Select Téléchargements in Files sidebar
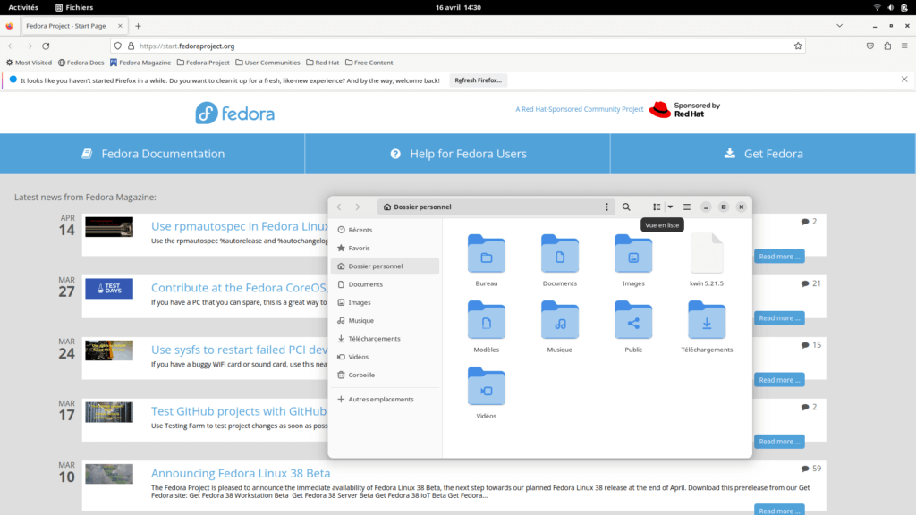 coord(385,338)
